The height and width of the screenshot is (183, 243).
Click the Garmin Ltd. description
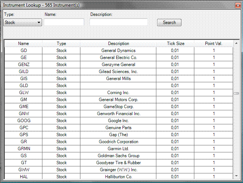pos(118,149)
